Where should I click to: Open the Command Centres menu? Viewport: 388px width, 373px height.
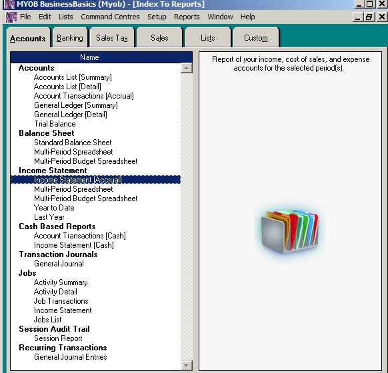pyautogui.click(x=110, y=17)
